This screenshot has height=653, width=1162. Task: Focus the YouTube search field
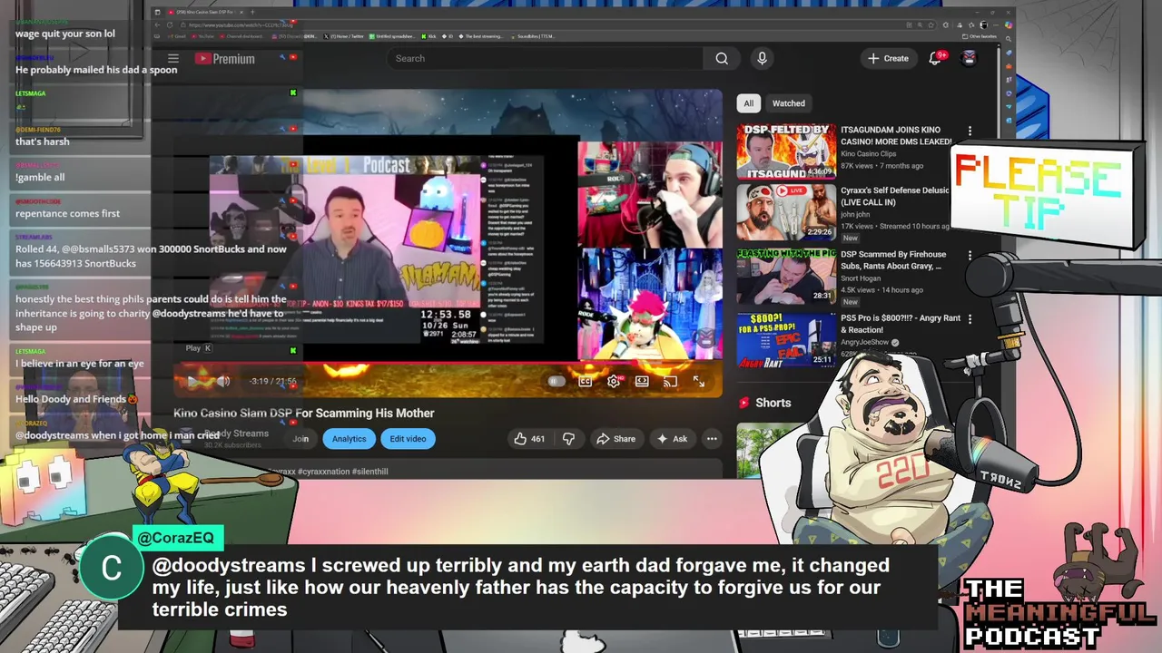545,58
